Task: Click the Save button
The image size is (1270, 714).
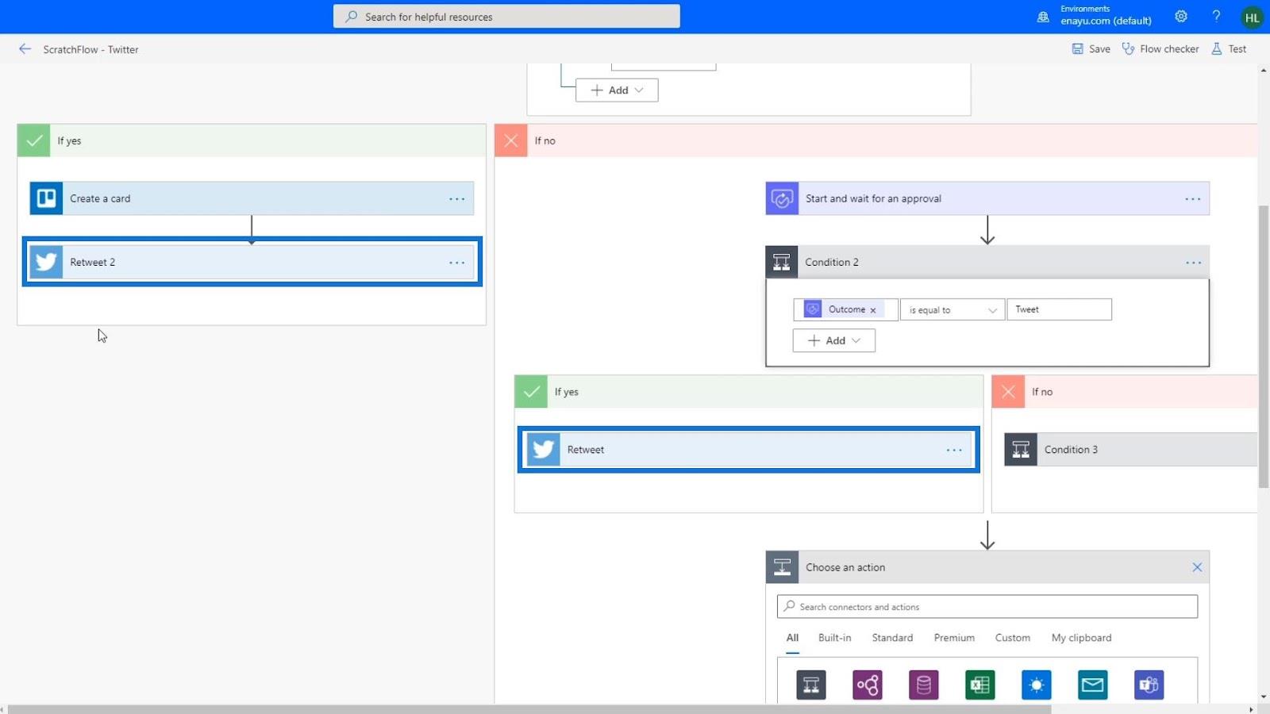Action: tap(1091, 49)
